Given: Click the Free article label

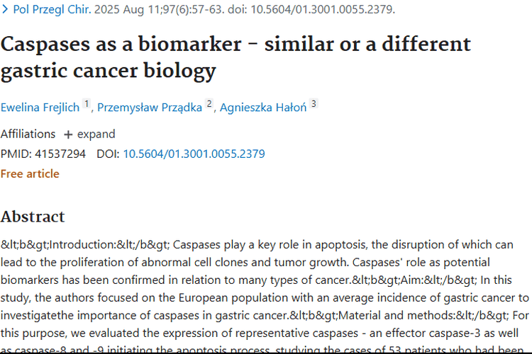Looking at the screenshot, I should point(30,173).
